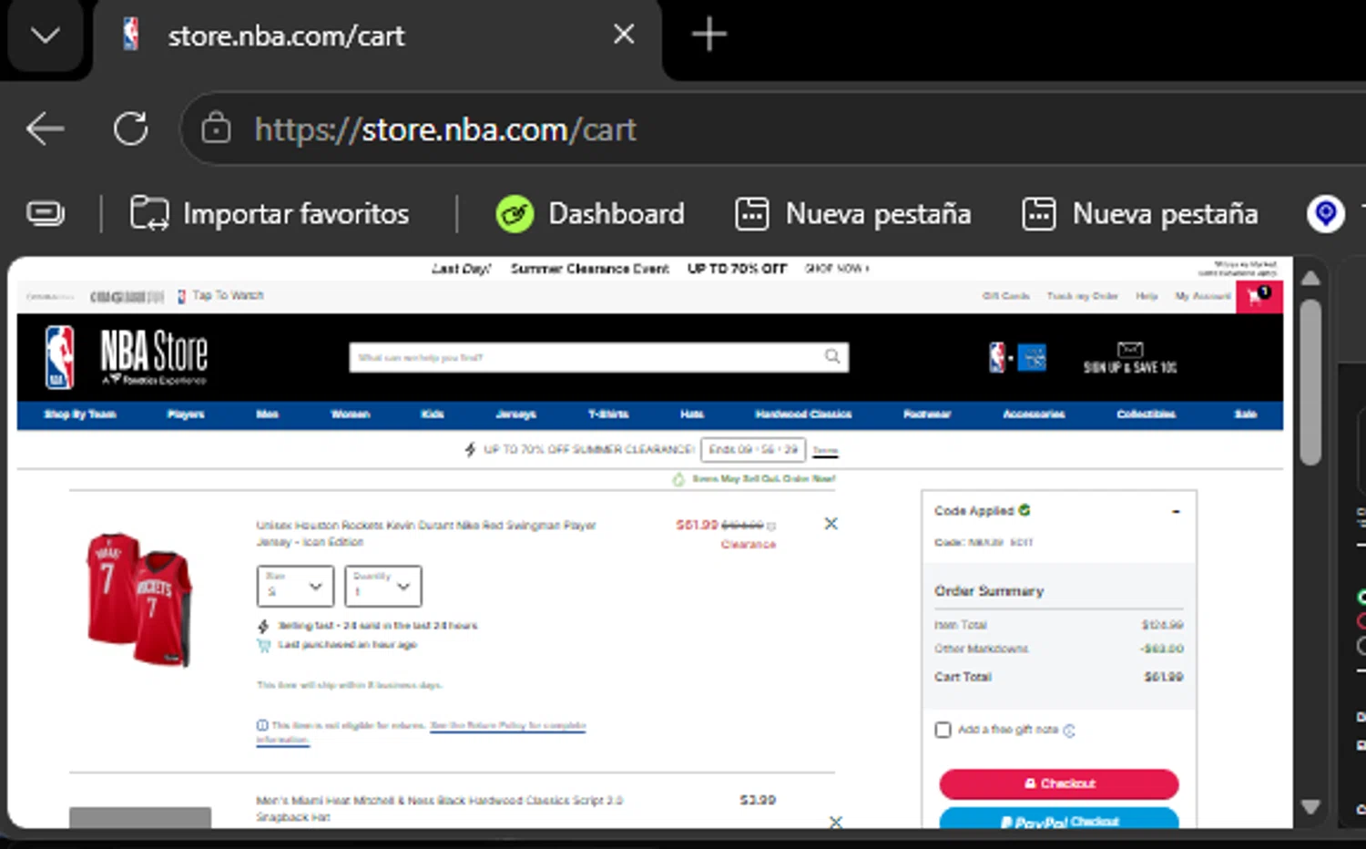The image size is (1366, 849).
Task: Open the Hardwood Classics menu
Action: click(x=803, y=414)
